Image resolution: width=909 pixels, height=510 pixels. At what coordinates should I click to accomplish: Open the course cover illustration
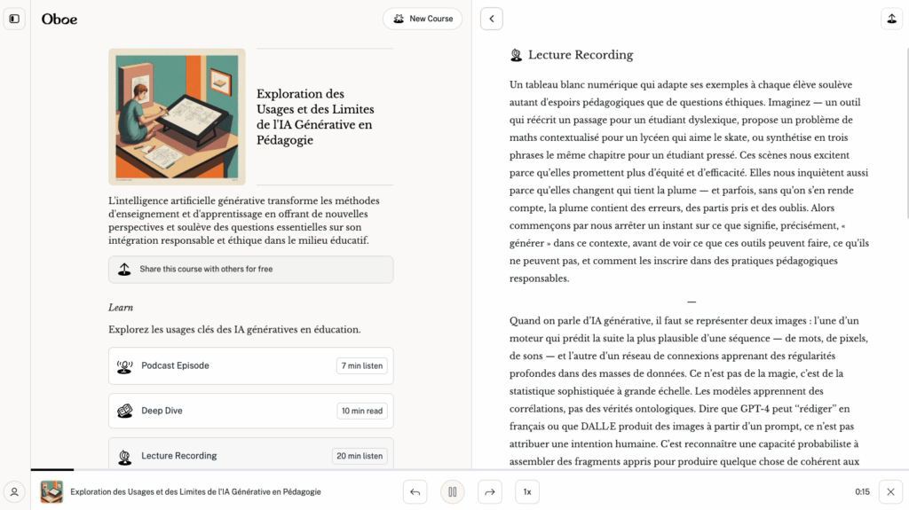point(177,117)
